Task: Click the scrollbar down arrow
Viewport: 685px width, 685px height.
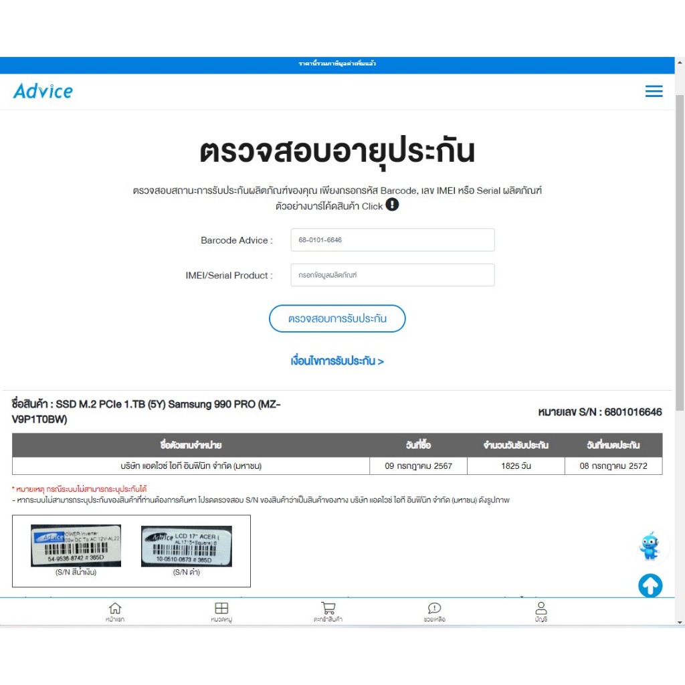Action: click(x=680, y=622)
